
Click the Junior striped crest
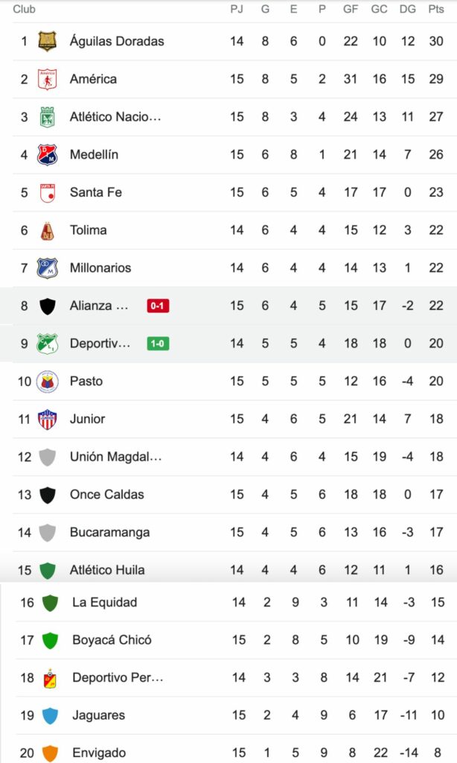click(x=48, y=419)
